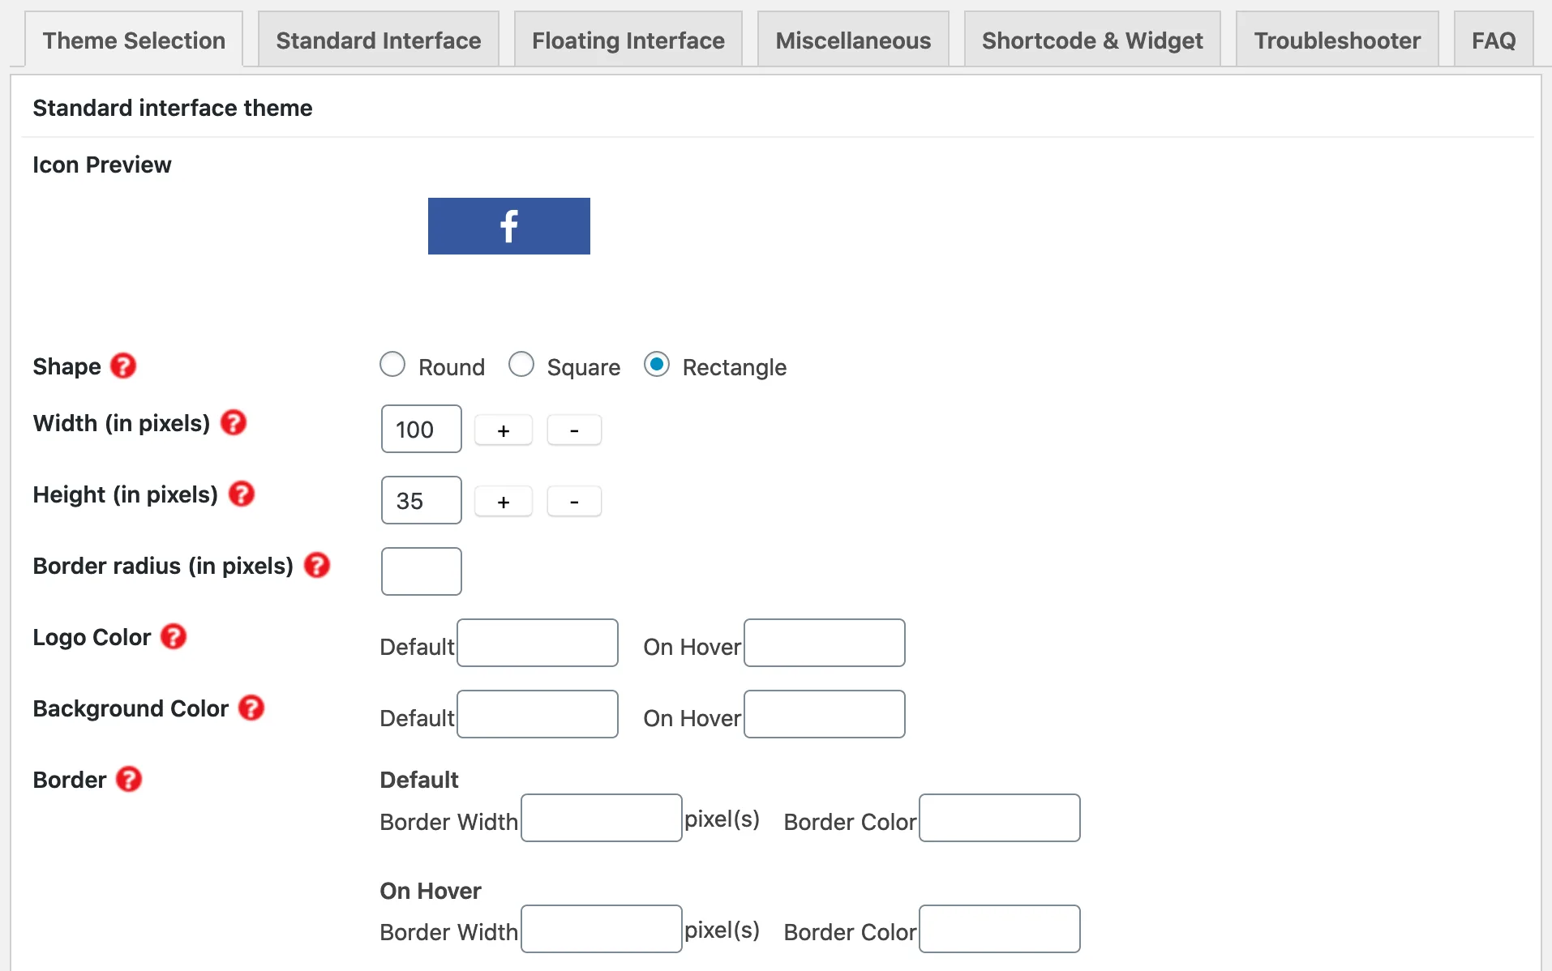Select the Round shape option
The width and height of the screenshot is (1552, 971).
coord(392,365)
